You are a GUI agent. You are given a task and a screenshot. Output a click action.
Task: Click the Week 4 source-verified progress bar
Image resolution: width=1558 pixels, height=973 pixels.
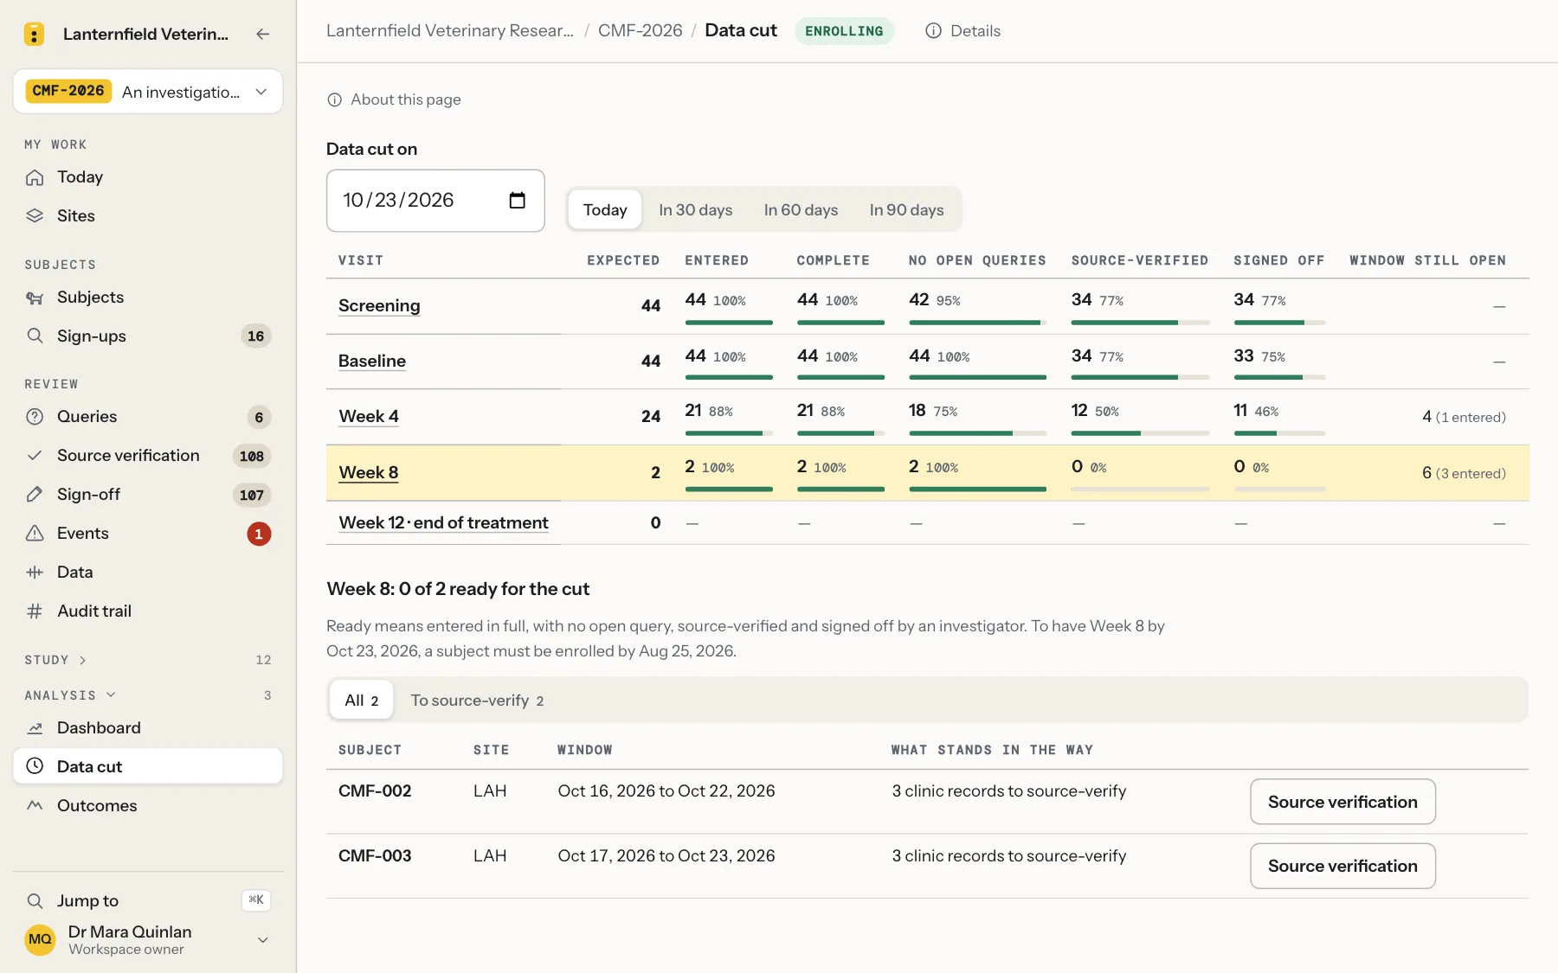click(1140, 433)
